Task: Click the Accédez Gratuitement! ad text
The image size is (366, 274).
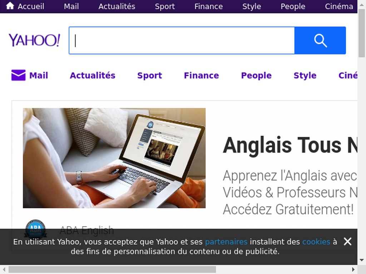Action: [x=288, y=209]
